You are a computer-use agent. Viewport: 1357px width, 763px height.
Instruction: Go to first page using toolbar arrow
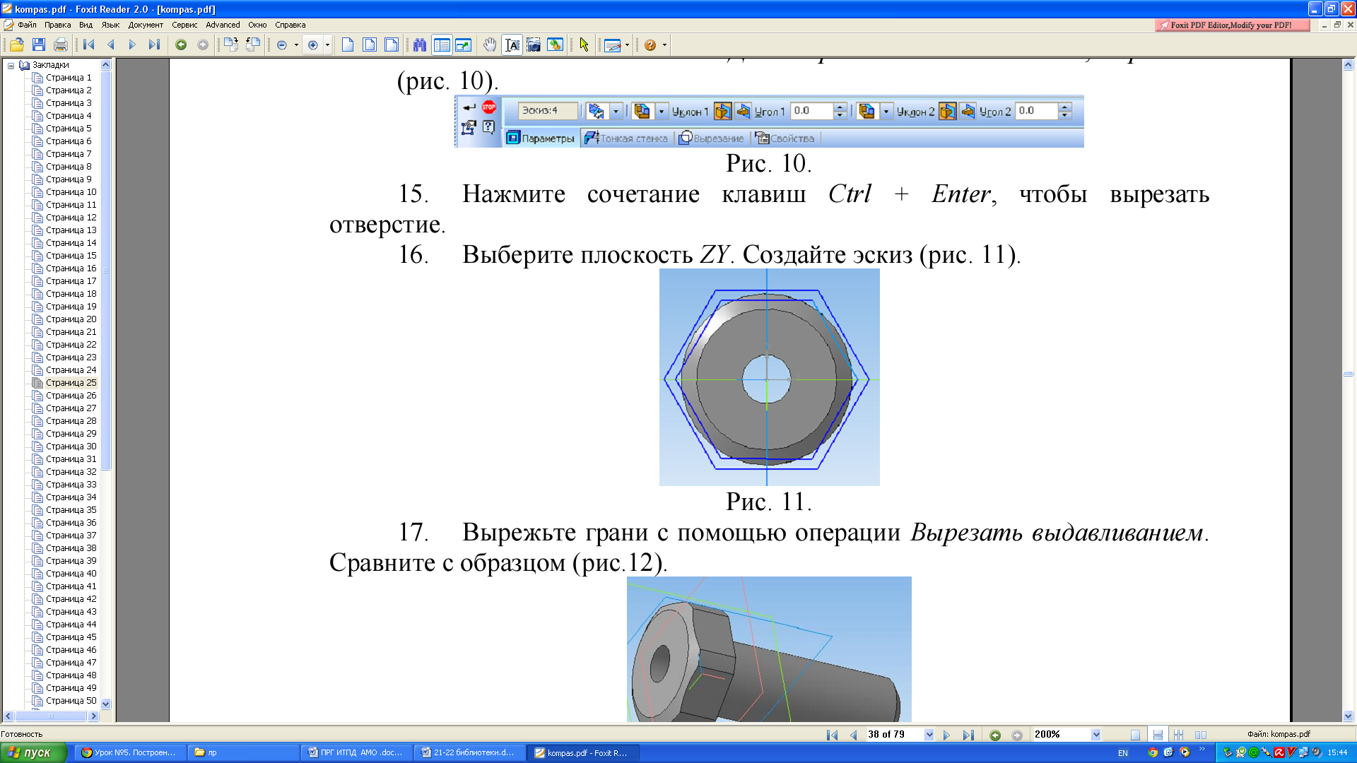point(89,45)
